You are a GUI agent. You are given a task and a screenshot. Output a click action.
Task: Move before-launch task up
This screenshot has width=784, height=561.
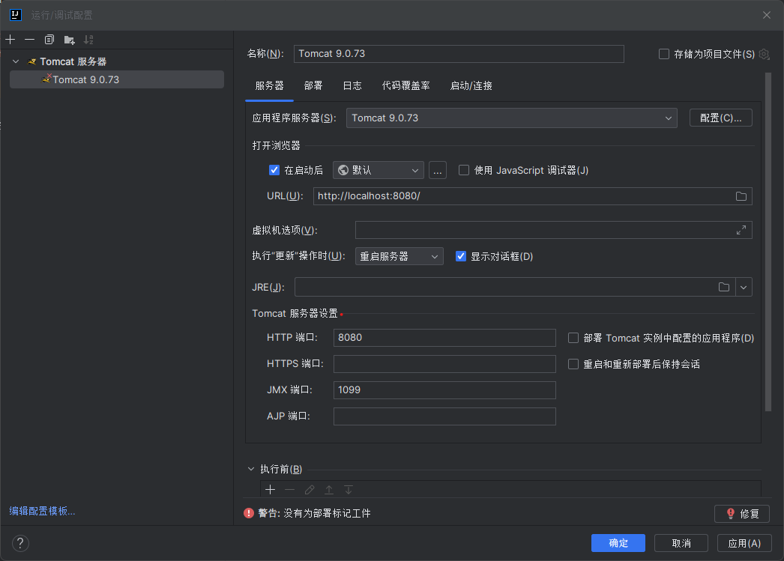pos(329,490)
